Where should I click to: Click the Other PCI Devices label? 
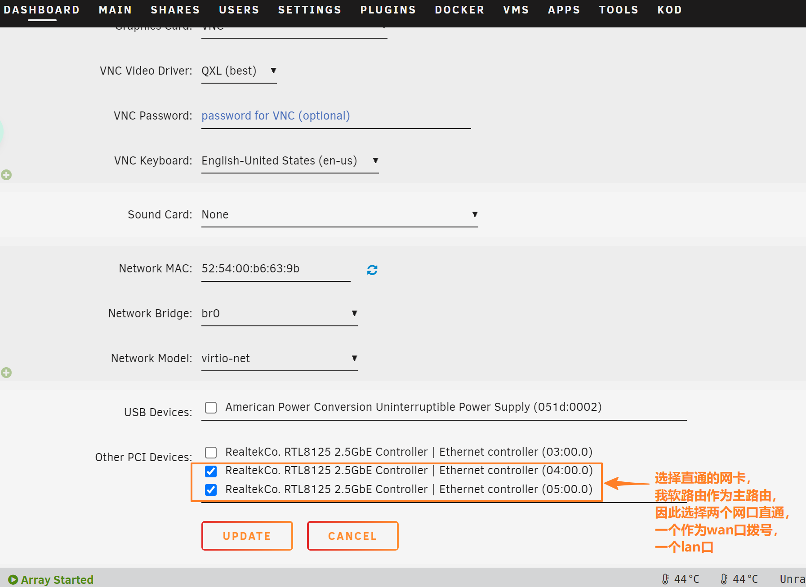click(143, 458)
